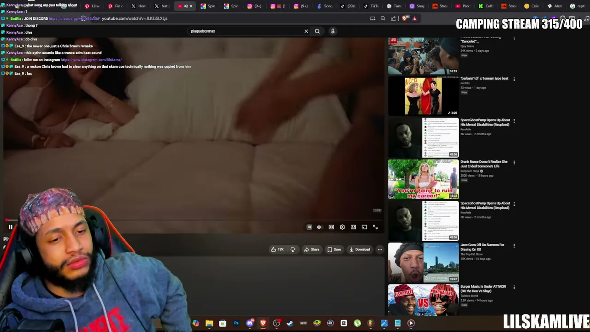Close the active YouTube tab

tap(191, 6)
